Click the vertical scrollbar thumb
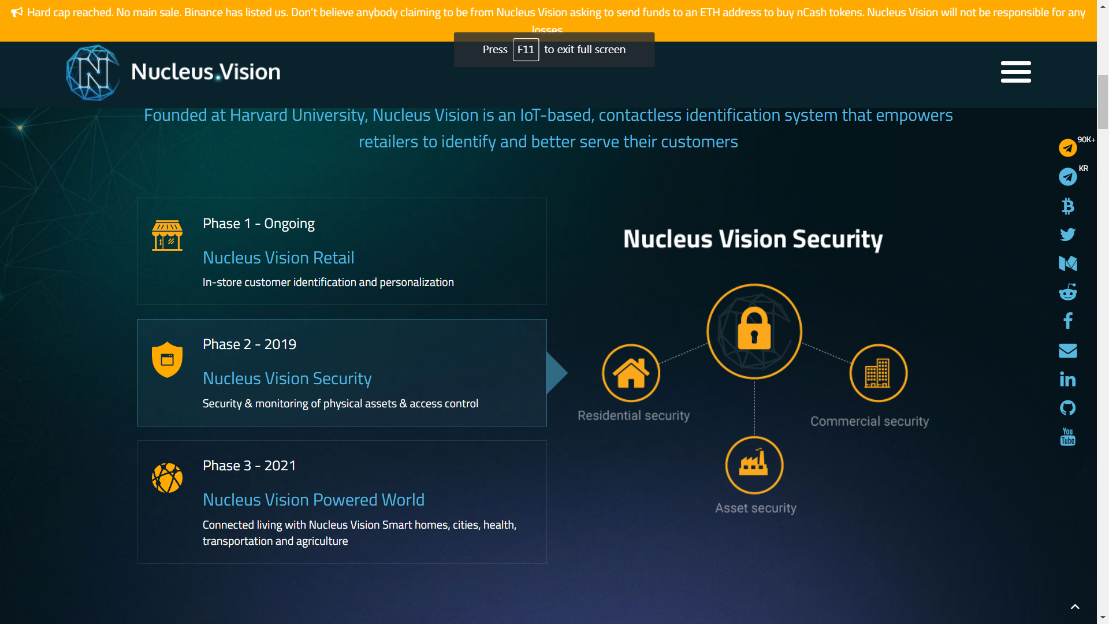This screenshot has height=624, width=1109. click(1103, 102)
